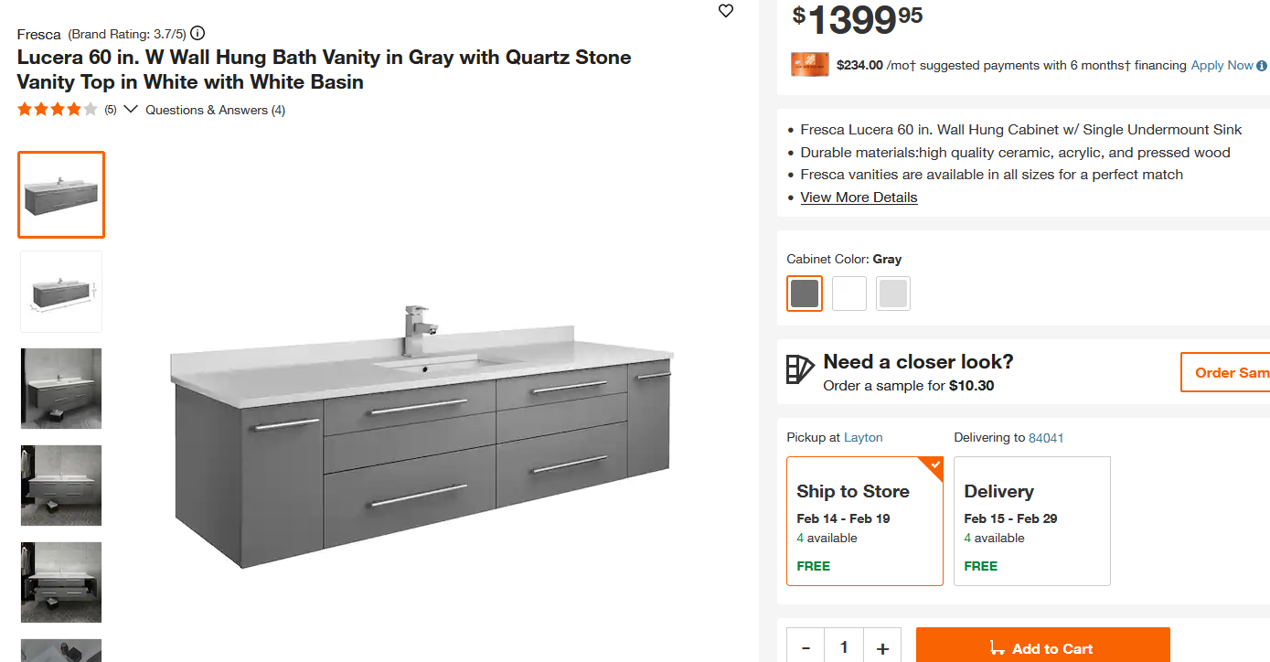This screenshot has width=1270, height=662.
Task: Change pickup store Layton link
Action: pos(863,437)
